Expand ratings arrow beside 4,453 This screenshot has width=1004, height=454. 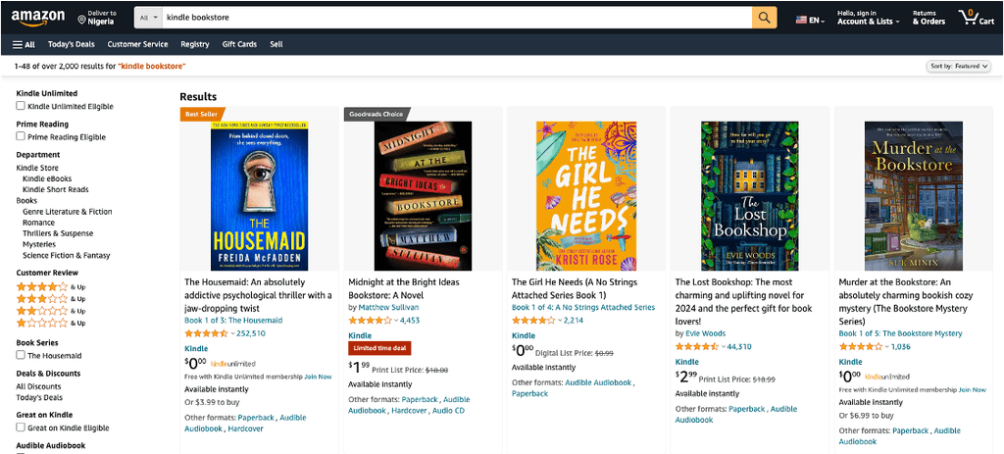(x=396, y=321)
